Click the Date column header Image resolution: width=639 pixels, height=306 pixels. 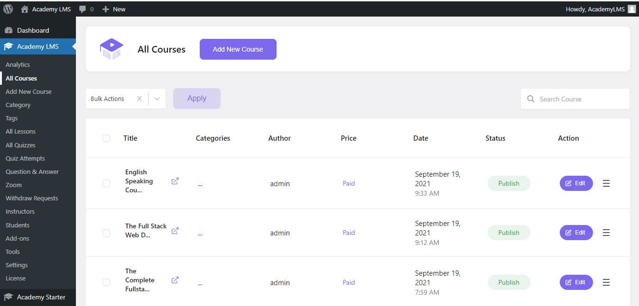pyautogui.click(x=421, y=138)
